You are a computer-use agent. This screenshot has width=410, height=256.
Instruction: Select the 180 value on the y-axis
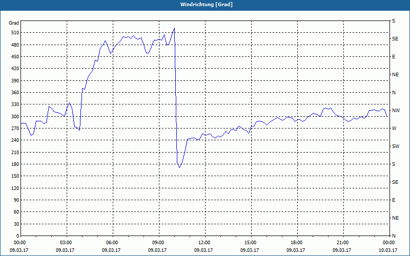pyautogui.click(x=15, y=164)
